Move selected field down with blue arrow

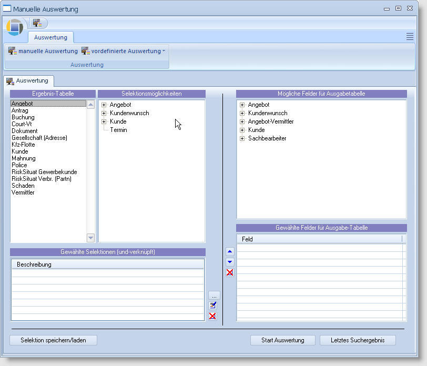click(x=229, y=262)
